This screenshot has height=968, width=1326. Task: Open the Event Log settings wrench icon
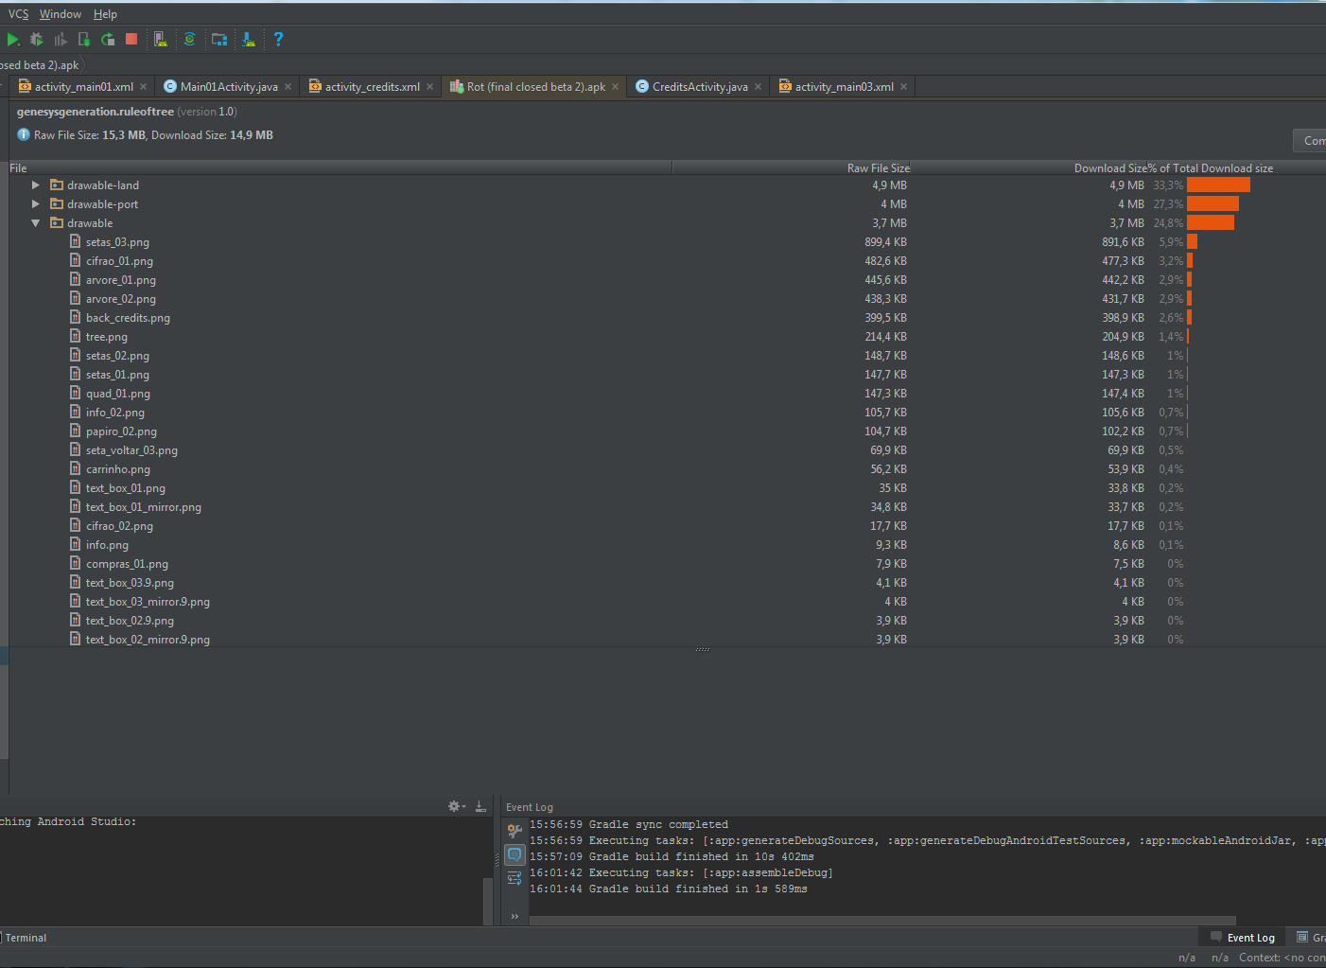pyautogui.click(x=515, y=831)
